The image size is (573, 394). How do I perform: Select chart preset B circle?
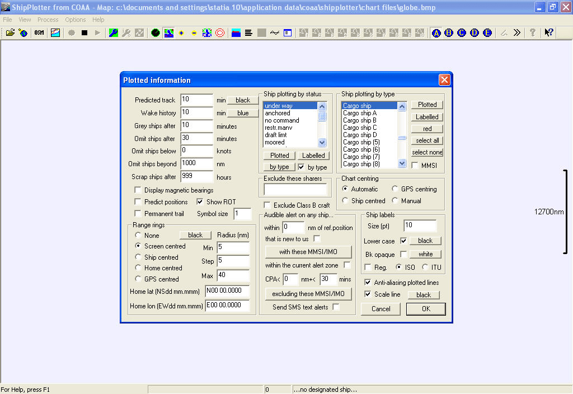coord(449,33)
